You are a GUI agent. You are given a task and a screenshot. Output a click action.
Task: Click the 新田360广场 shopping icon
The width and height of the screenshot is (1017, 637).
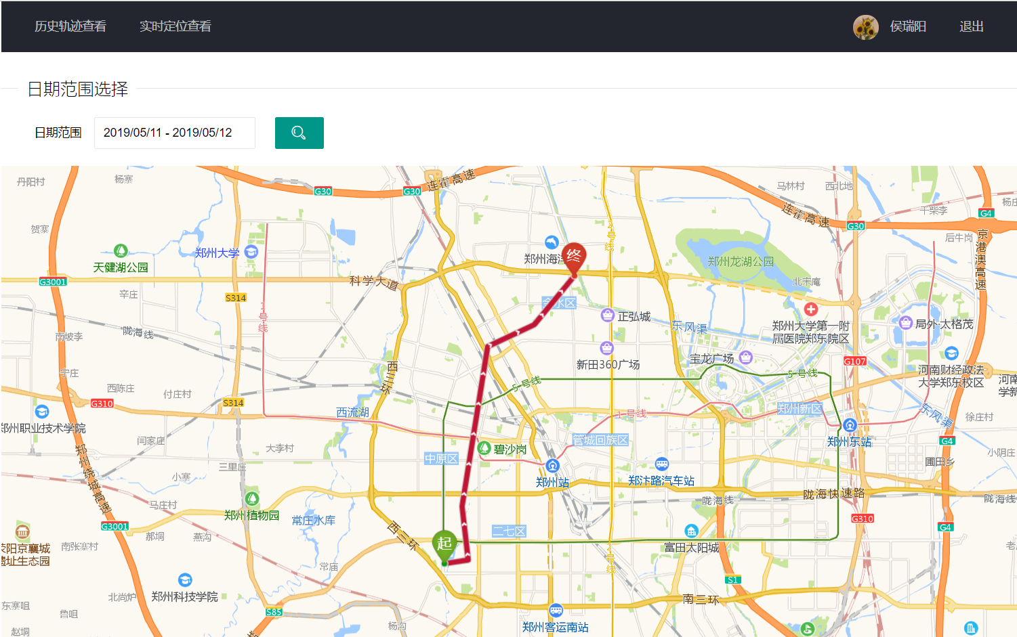click(x=607, y=348)
